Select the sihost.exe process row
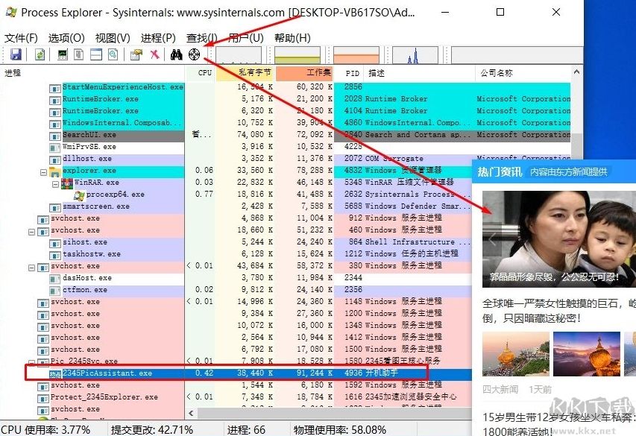 (236, 242)
